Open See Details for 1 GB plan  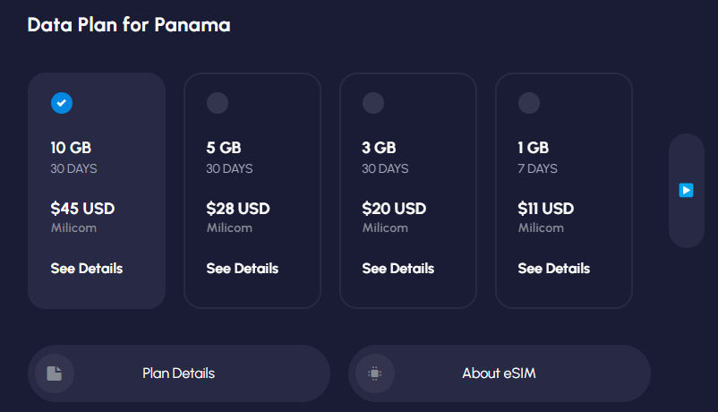(x=553, y=268)
